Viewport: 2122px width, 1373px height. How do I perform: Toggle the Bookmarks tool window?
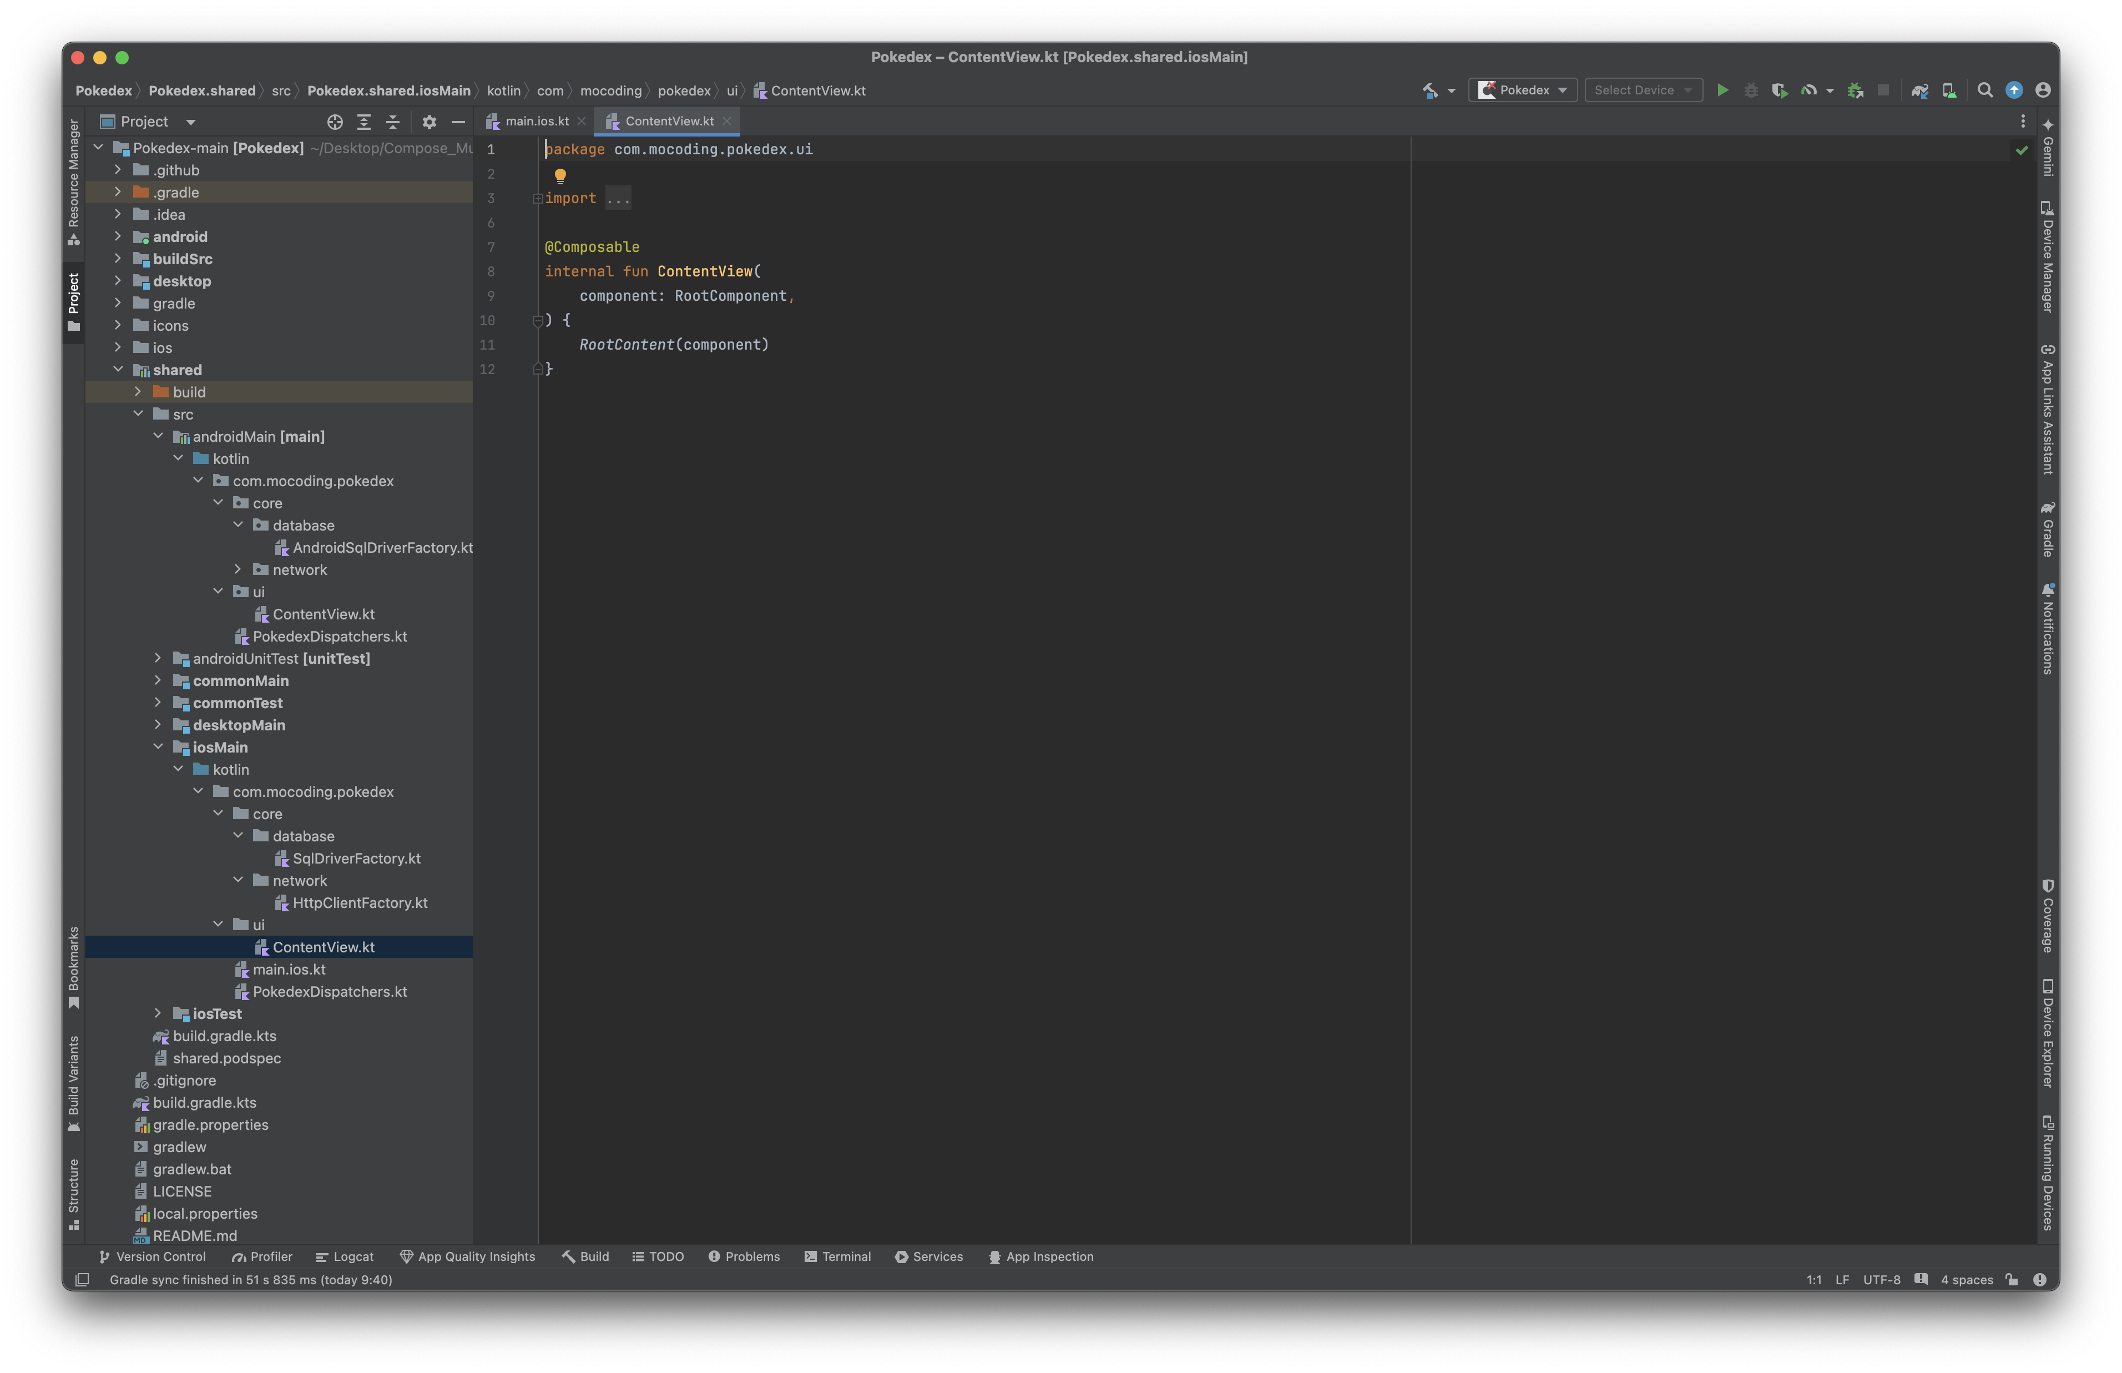74,967
